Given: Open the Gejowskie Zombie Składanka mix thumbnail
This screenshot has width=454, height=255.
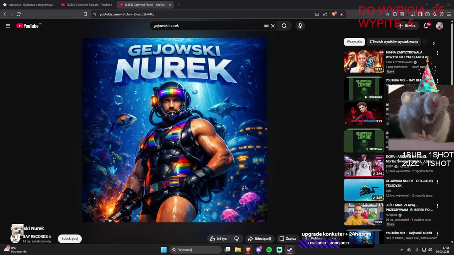Looking at the screenshot, I should pos(364,89).
